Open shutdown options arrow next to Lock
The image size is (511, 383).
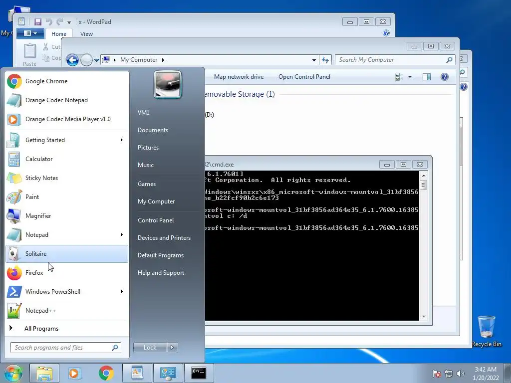pyautogui.click(x=172, y=348)
